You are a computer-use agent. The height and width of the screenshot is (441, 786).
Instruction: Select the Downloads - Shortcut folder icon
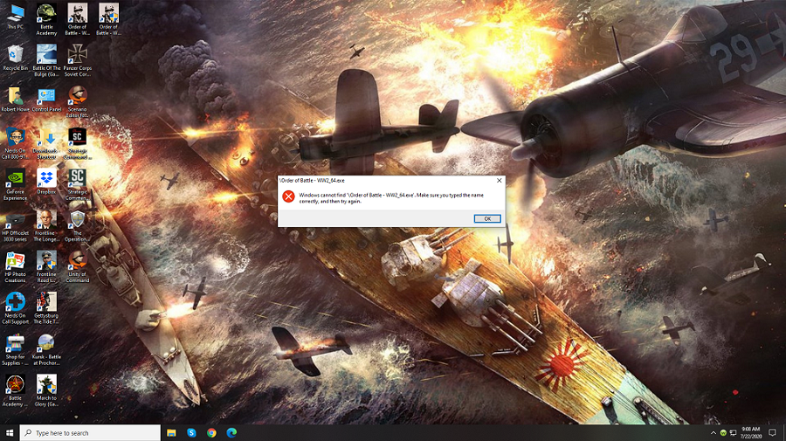pyautogui.click(x=46, y=143)
